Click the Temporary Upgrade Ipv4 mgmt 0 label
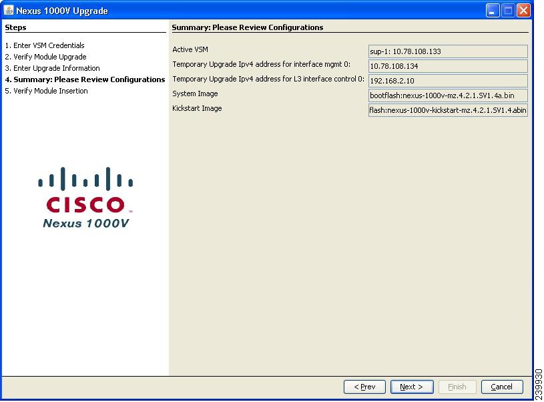544x402 pixels. tap(261, 64)
